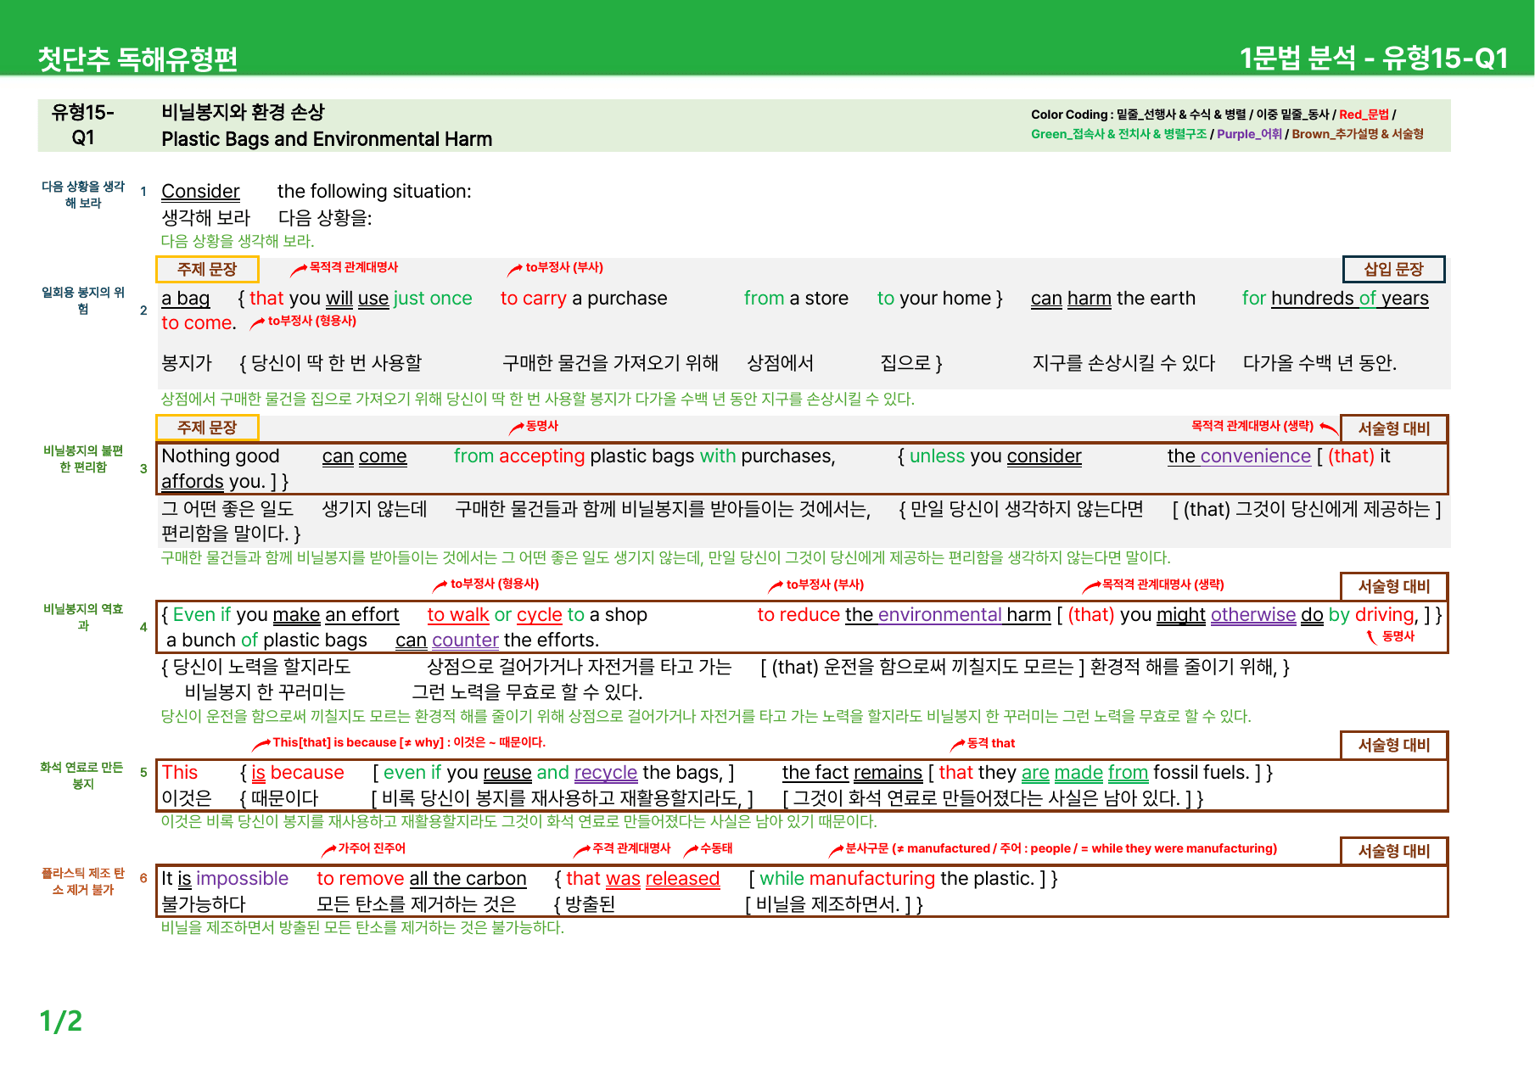1535x1085 pixels.
Task: Click the purple word 'otherwise' in sentence 4
Action: [1253, 615]
